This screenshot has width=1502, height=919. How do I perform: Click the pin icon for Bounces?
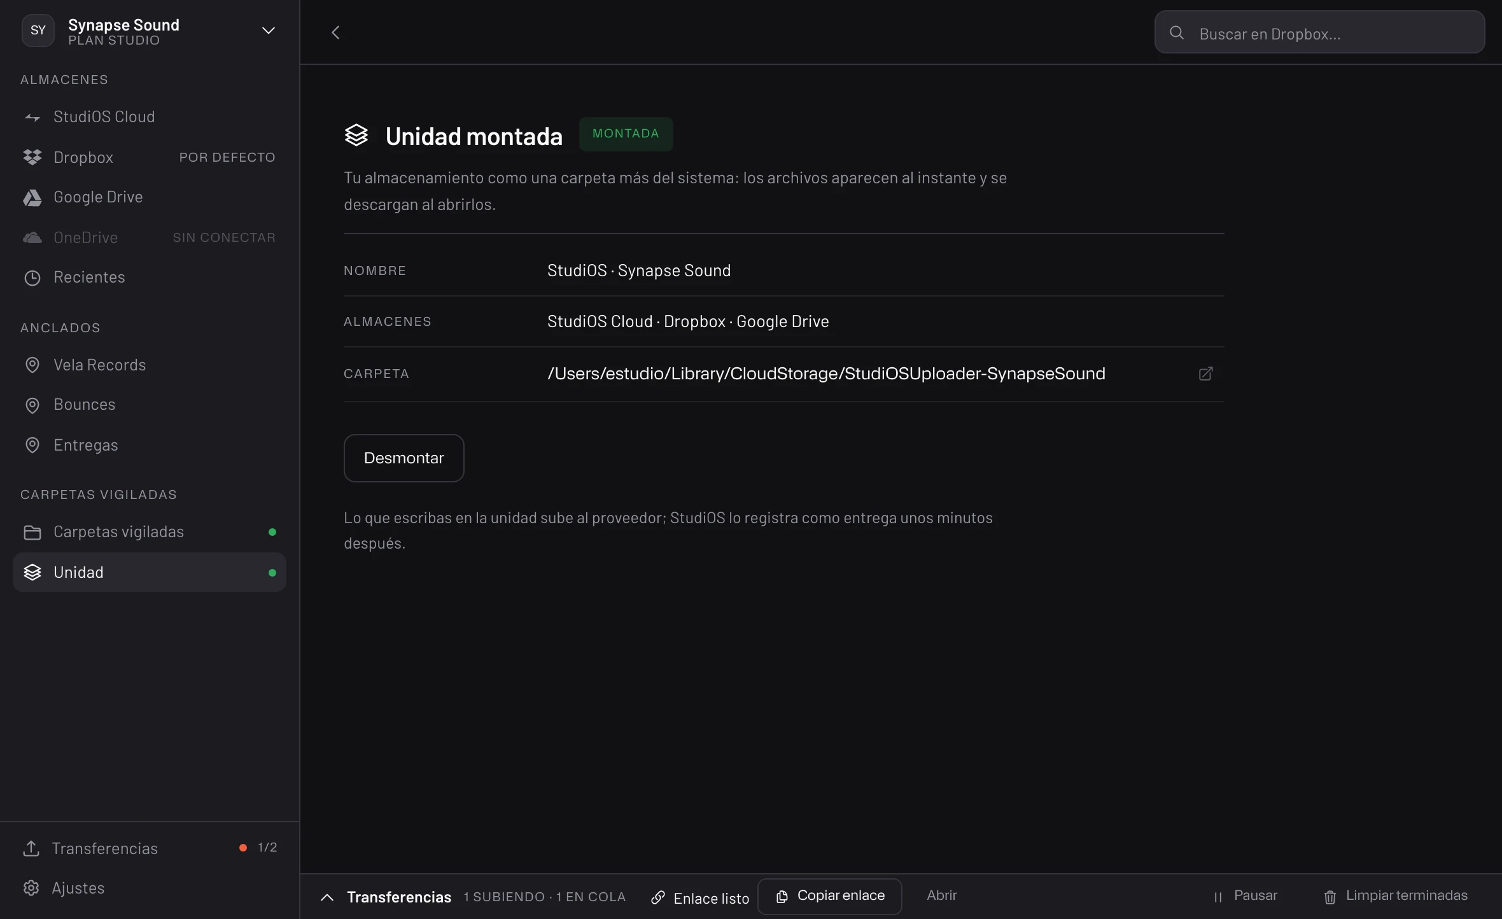coord(32,405)
